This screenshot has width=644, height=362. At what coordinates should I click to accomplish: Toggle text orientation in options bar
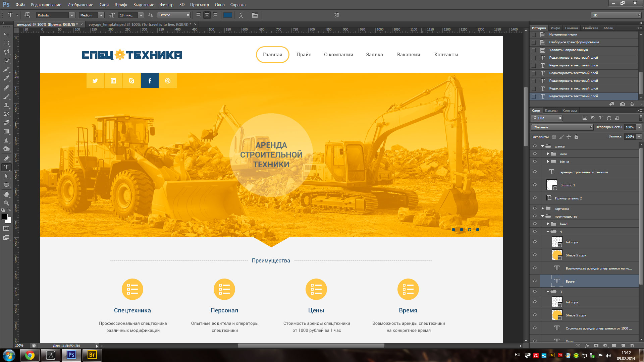(27, 15)
